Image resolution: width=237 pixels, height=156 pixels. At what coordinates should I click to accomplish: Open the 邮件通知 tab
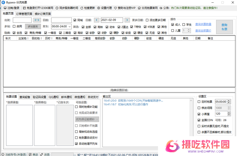[66, 97]
